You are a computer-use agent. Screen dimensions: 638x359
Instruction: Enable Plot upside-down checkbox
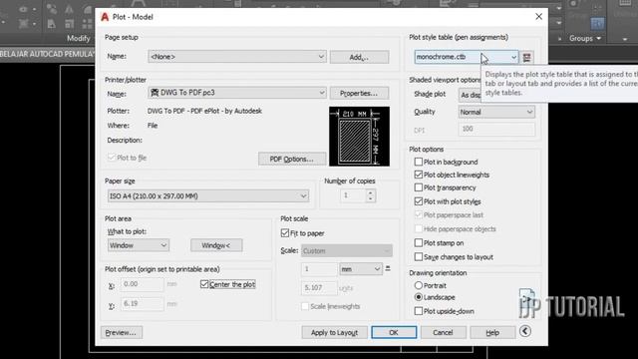pos(419,311)
